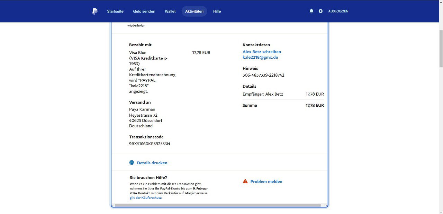The image size is (443, 214).
Task: Click the scroll-down arrow of page scrollbar
Action: [441, 212]
